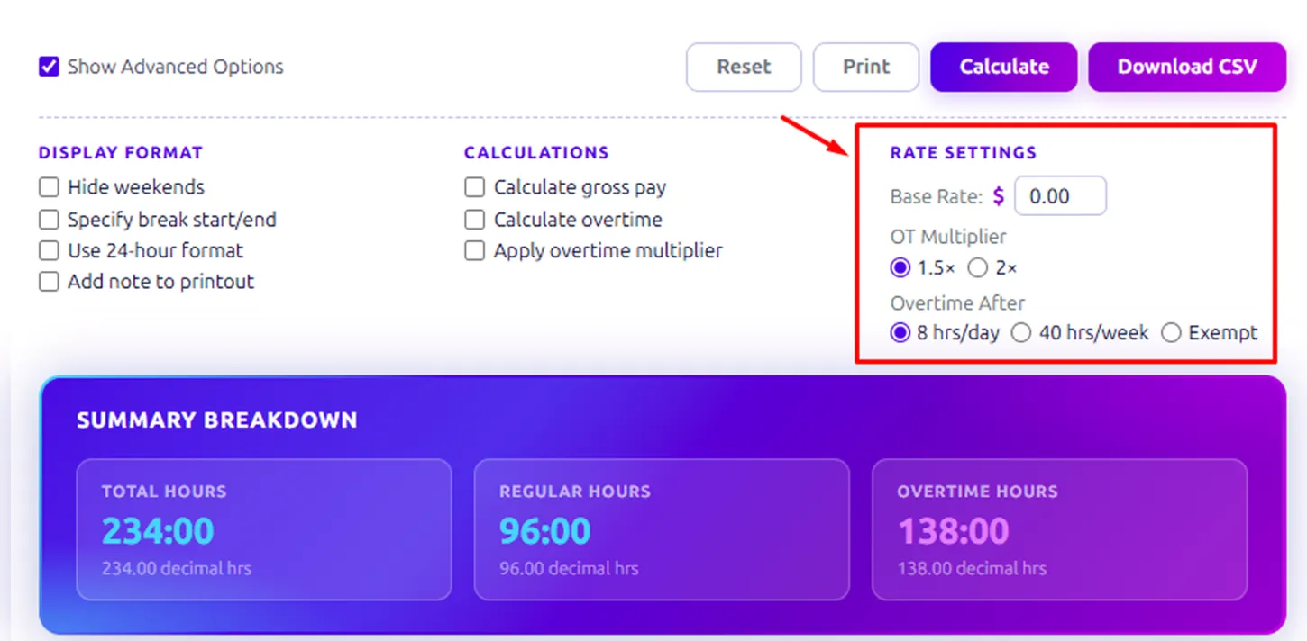Screen dimensions: 1307x641
Task: Select "8 hrs/day" overtime threshold
Action: pyautogui.click(x=900, y=332)
